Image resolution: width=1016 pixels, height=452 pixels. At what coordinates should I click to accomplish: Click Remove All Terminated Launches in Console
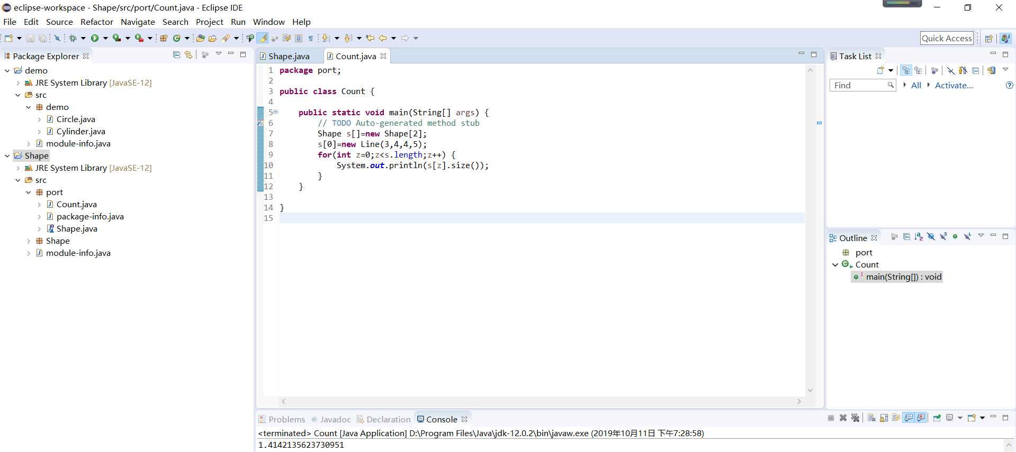[x=855, y=418]
